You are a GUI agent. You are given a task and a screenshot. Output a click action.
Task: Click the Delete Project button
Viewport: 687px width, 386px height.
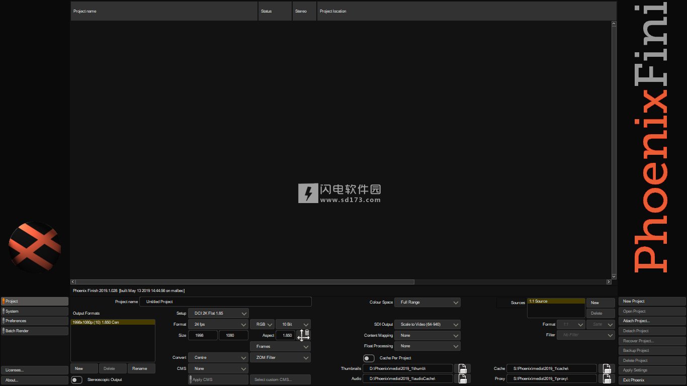652,360
